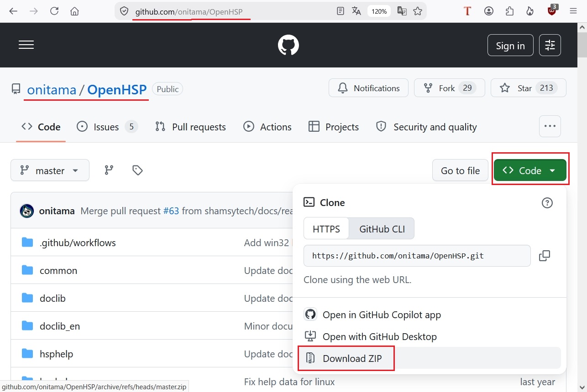The image size is (587, 392).
Task: Open the Actions tab
Action: (x=267, y=127)
